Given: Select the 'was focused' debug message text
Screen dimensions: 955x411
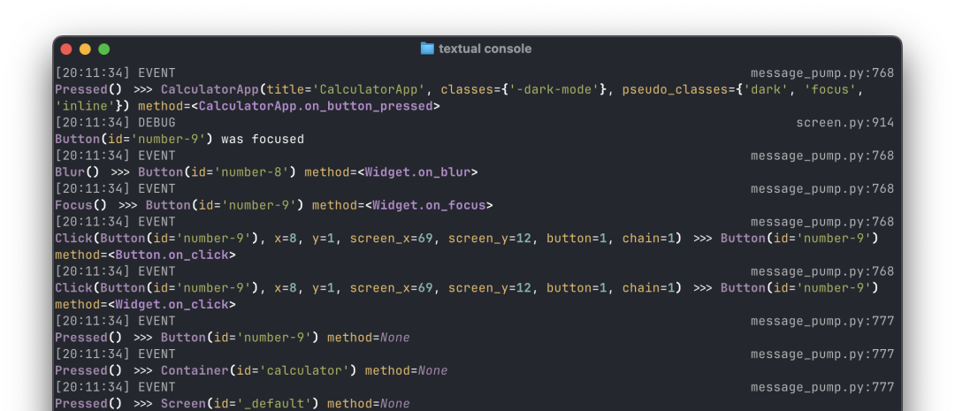Looking at the screenshot, I should [263, 140].
